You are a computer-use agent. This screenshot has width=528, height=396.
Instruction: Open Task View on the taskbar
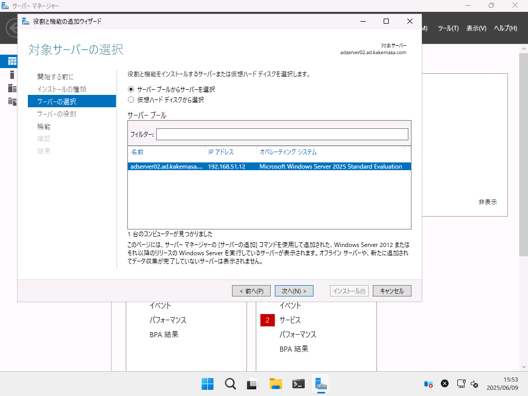click(x=253, y=384)
